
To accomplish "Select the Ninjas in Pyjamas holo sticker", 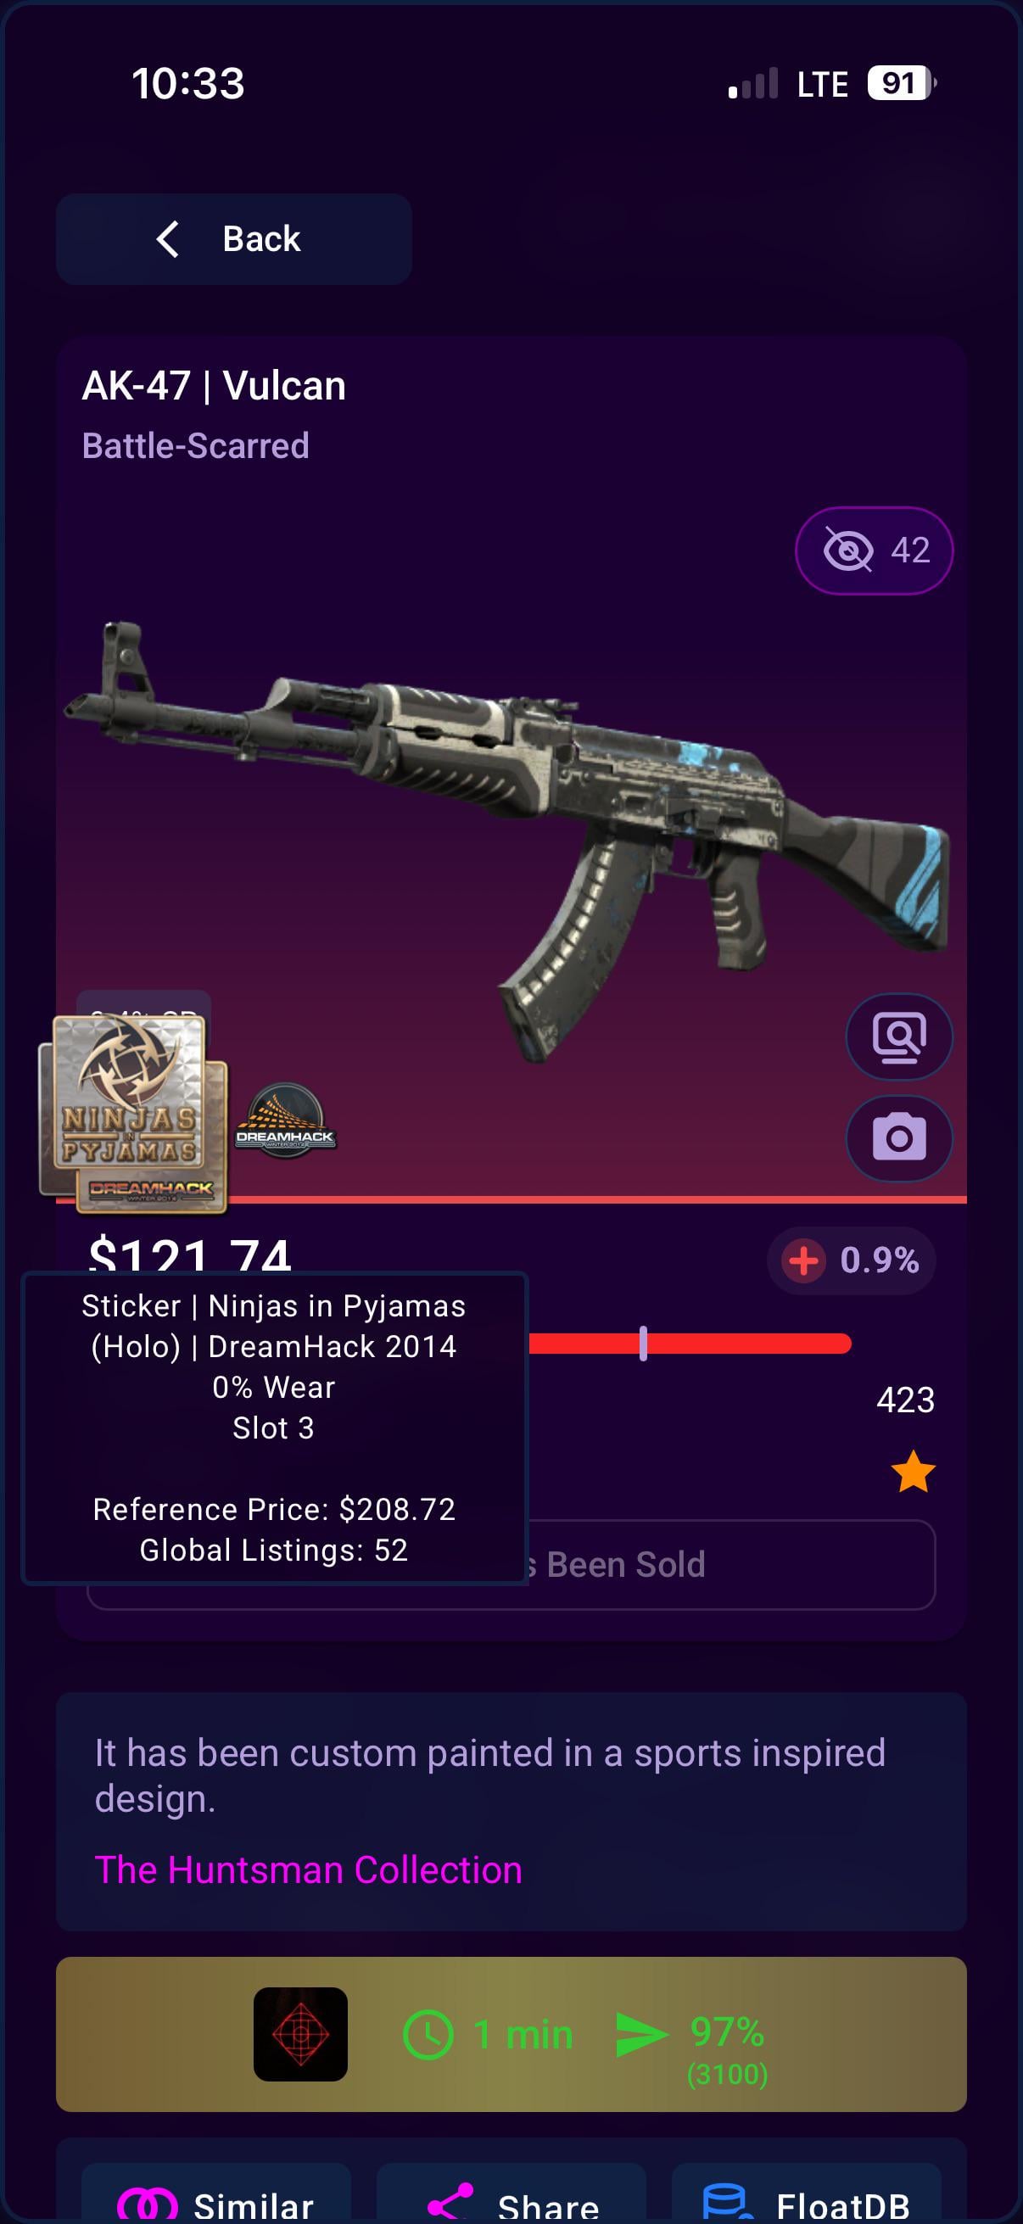I will point(132,1114).
